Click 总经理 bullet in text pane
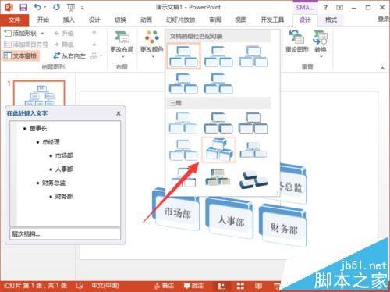Screen dimensions: 390x292 coord(51,142)
